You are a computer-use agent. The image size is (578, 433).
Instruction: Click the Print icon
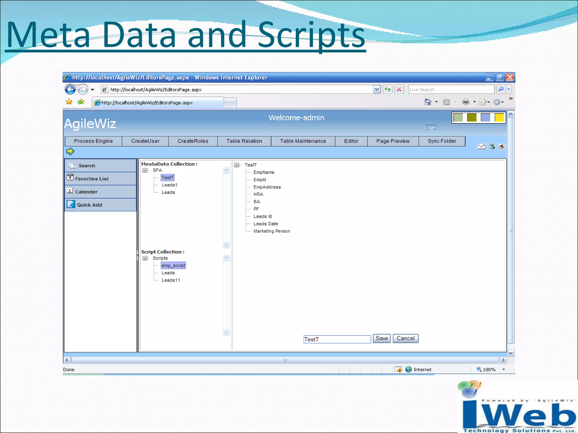(x=466, y=102)
